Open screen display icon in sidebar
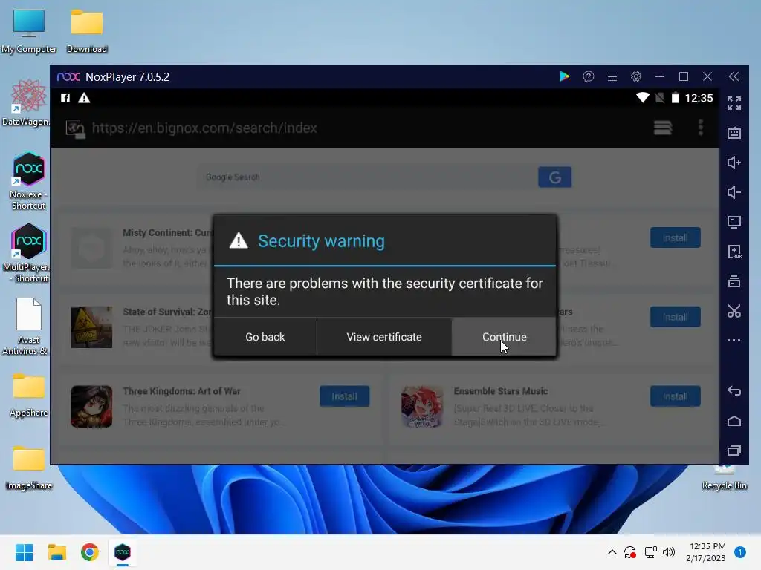Screen dimensions: 761x570 pos(734,222)
